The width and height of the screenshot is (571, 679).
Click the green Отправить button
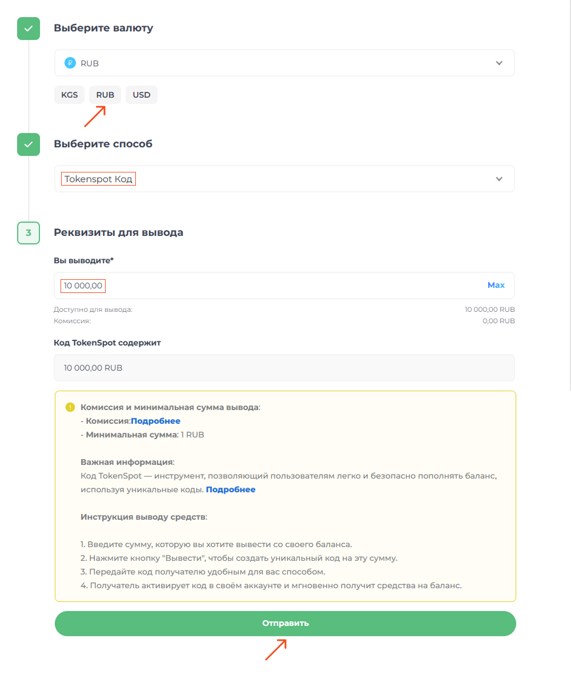[x=285, y=624]
